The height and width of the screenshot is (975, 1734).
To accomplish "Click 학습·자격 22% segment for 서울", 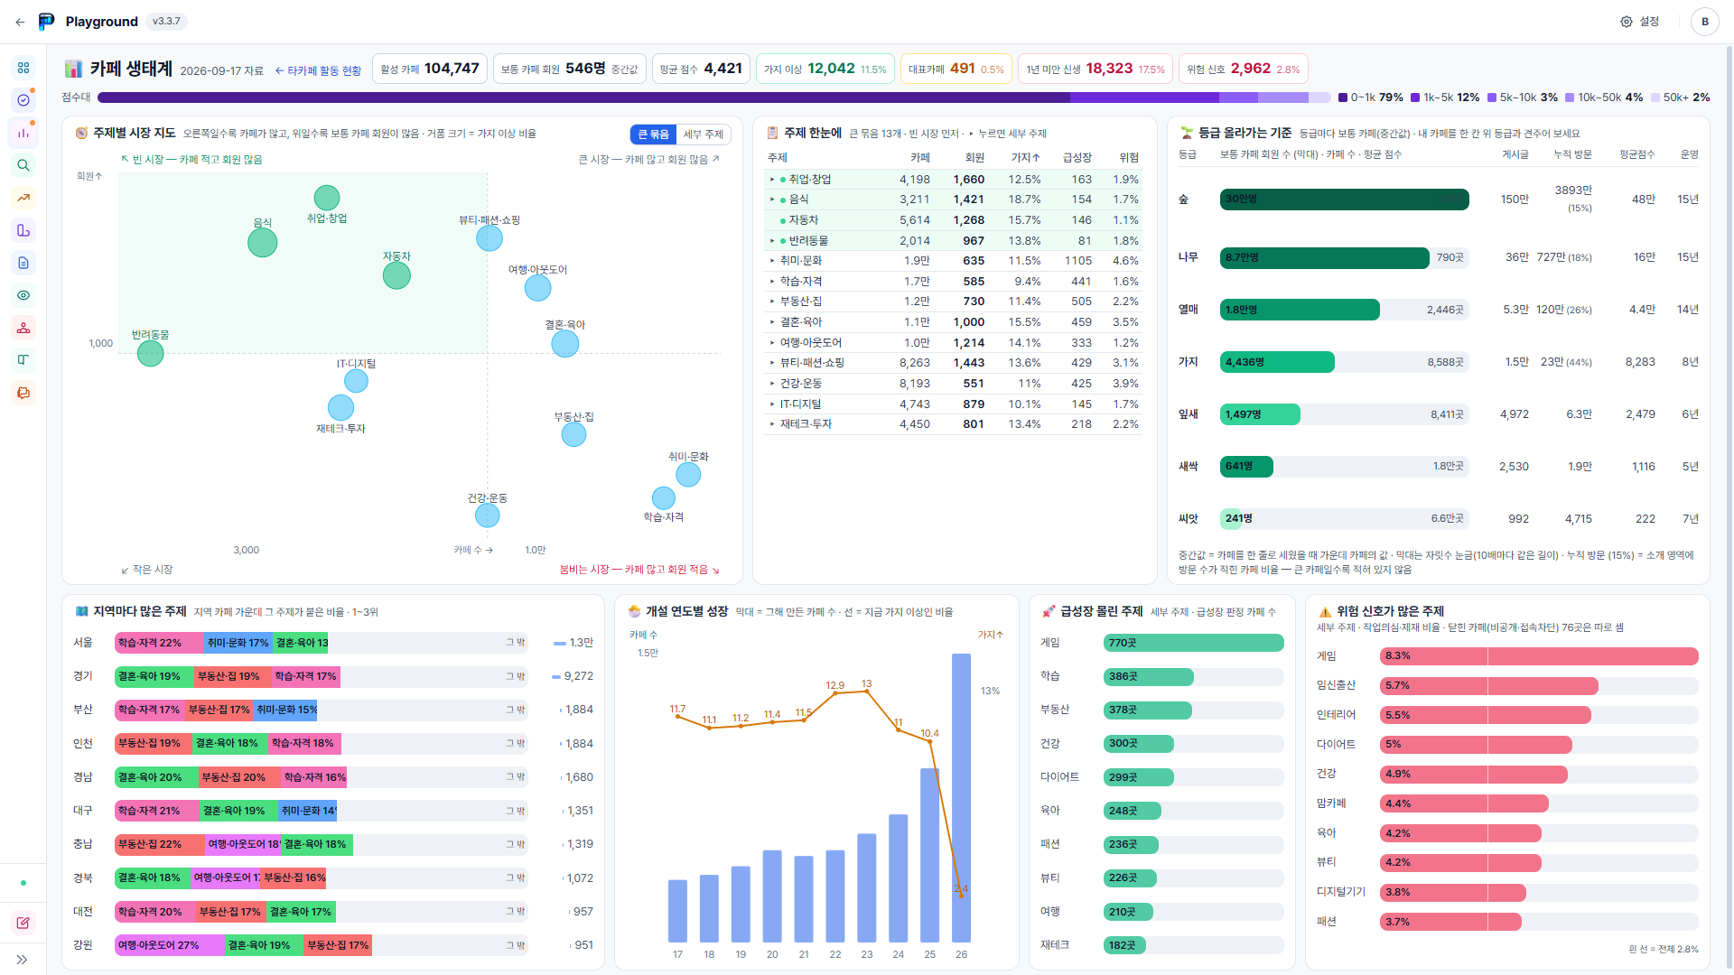I will point(159,643).
